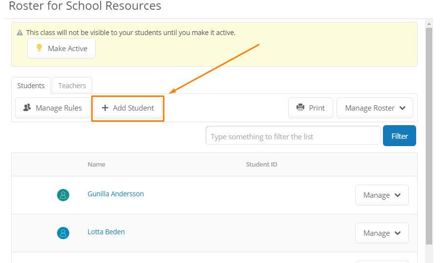Screen dimensions: 441x263
Task: Click the vertical scrollbar thumb
Action: coord(429,136)
